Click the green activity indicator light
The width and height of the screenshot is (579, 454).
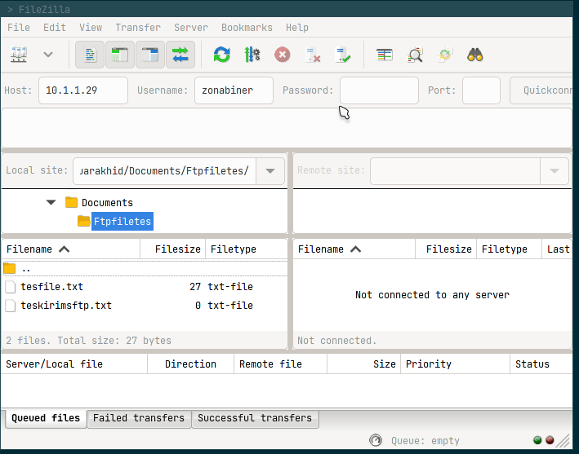pyautogui.click(x=537, y=440)
